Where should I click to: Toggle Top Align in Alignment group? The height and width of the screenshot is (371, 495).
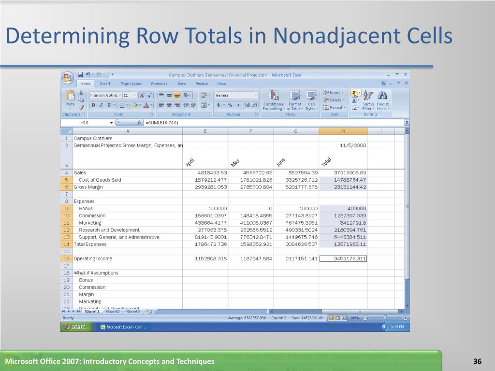161,95
